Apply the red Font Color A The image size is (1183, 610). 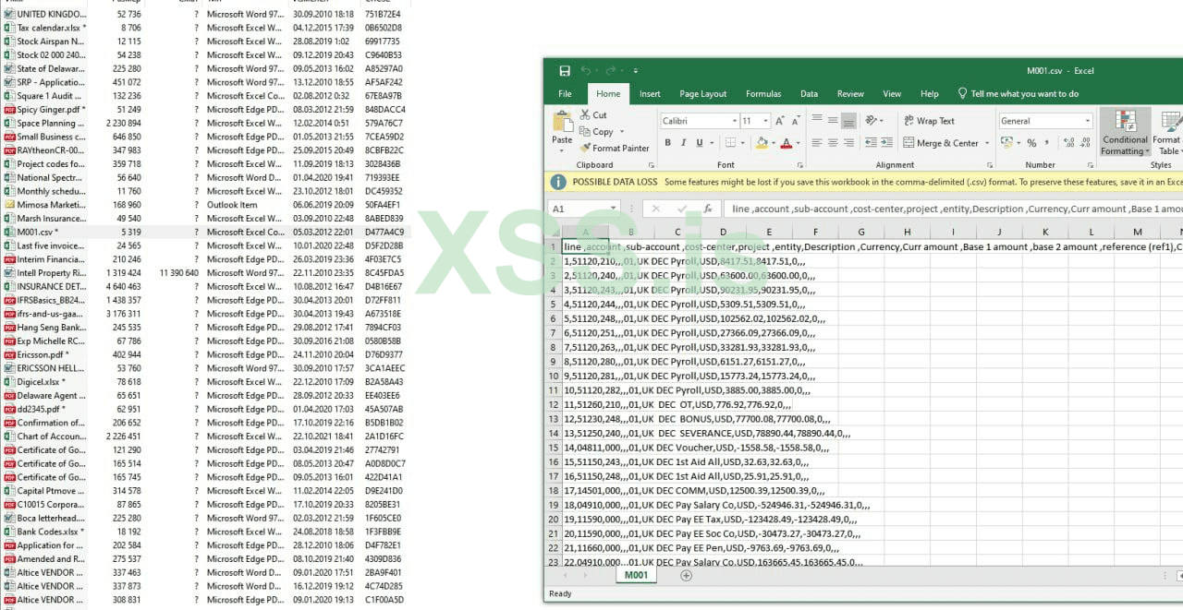click(786, 143)
